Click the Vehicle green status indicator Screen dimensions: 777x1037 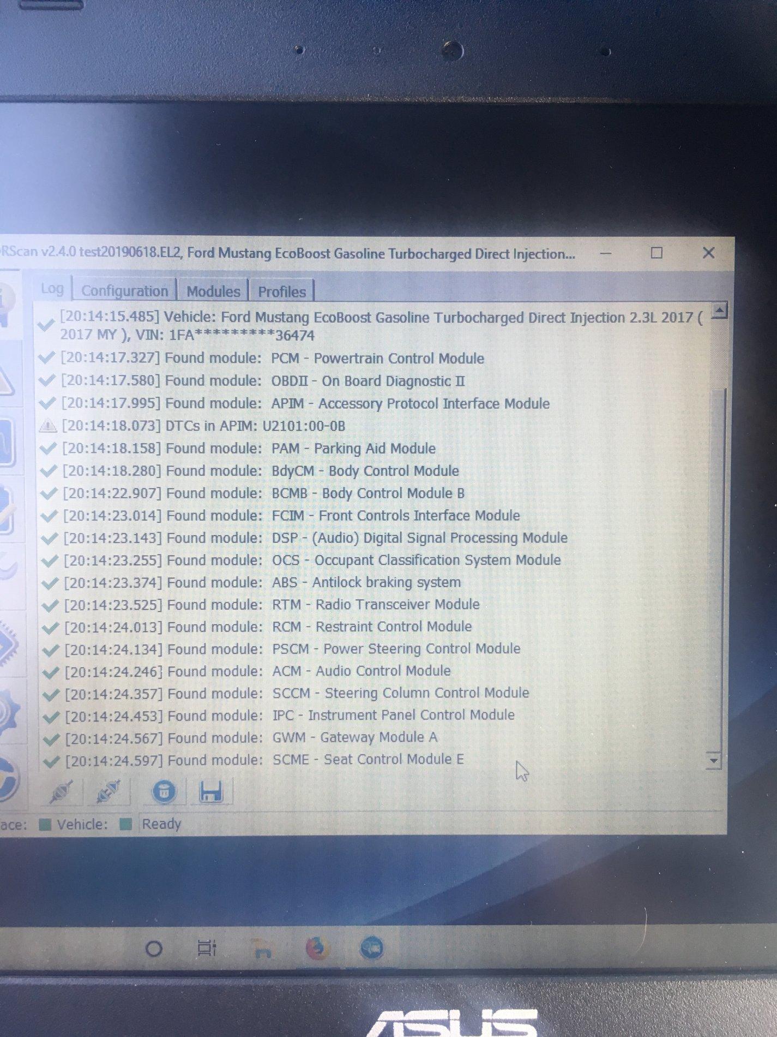pos(126,824)
